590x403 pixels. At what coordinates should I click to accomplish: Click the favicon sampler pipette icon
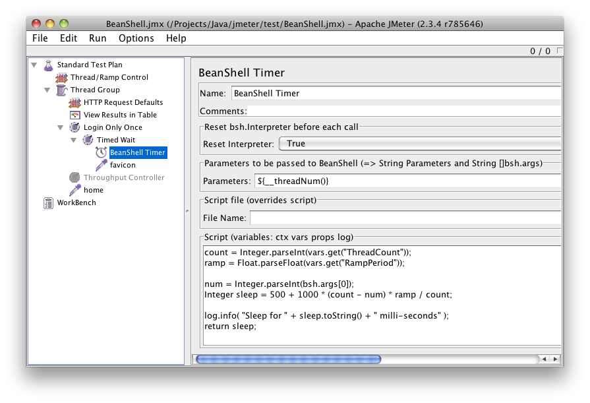(x=102, y=165)
